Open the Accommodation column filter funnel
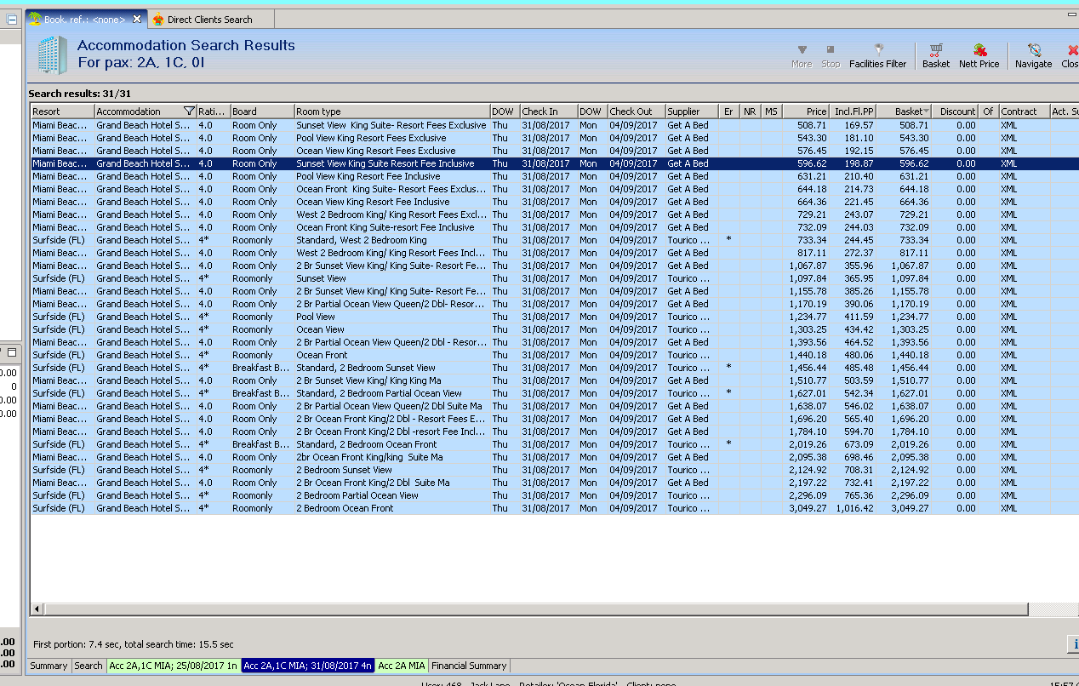Viewport: 1079px width, 686px height. (x=189, y=111)
